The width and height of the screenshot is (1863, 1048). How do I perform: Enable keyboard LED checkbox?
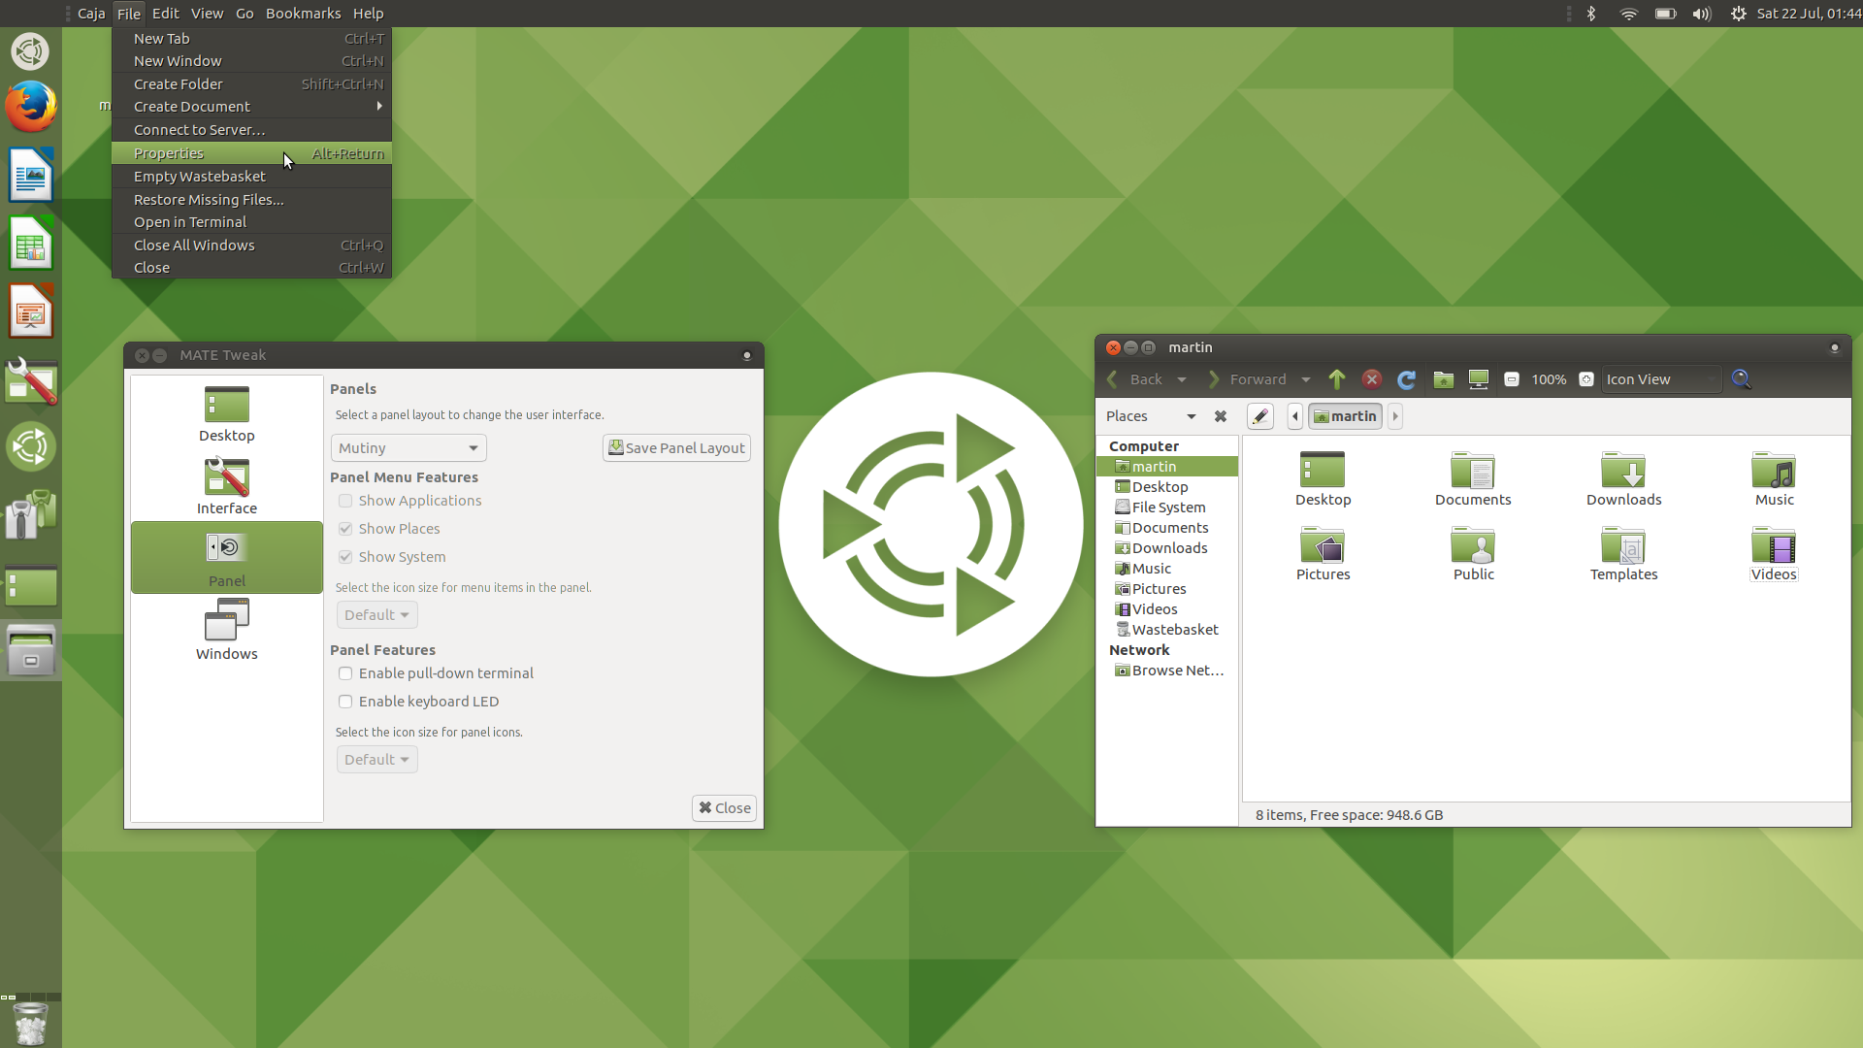coord(345,702)
